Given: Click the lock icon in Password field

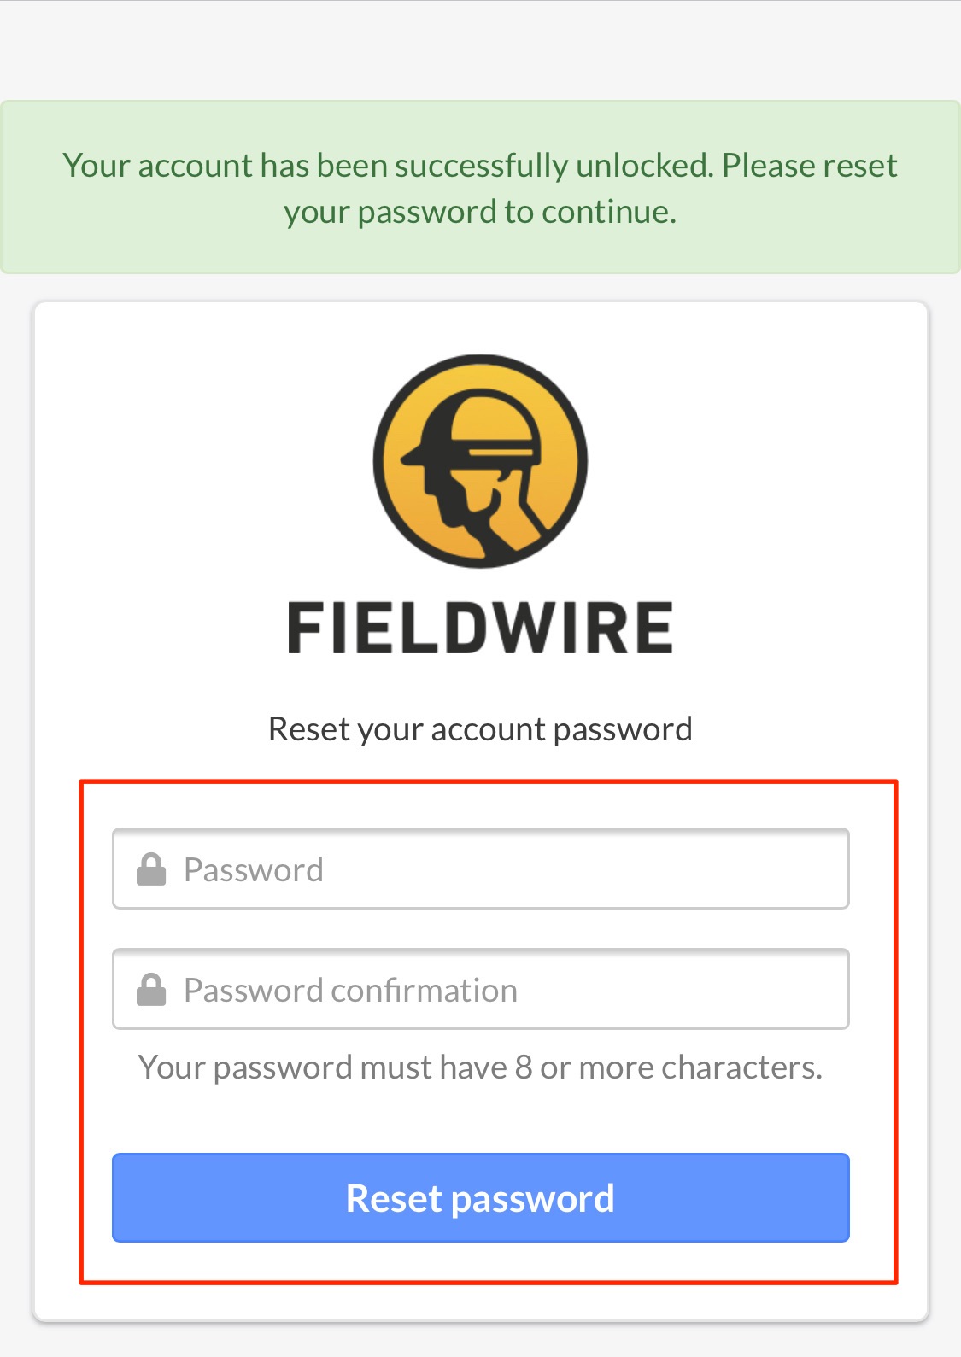Looking at the screenshot, I should 151,869.
